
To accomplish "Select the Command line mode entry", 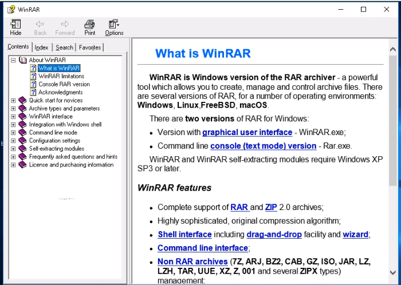I will 53,133.
